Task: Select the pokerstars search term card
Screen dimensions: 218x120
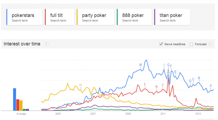Action: [x=24, y=17]
